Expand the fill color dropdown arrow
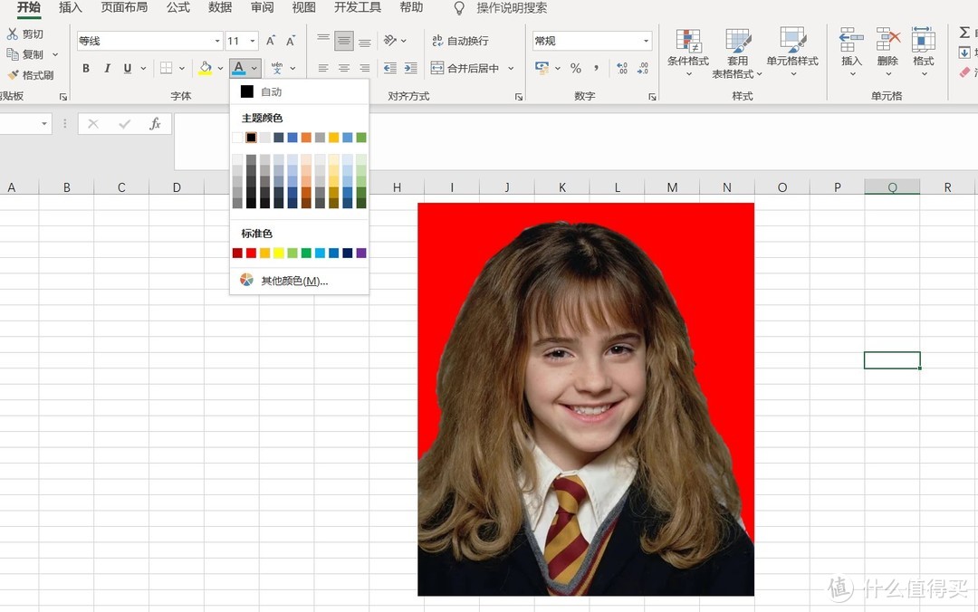Image resolution: width=978 pixels, height=612 pixels. 220,68
